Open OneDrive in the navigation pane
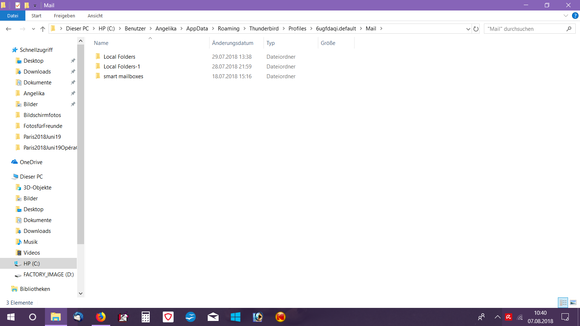Viewport: 580px width, 326px height. (31, 162)
